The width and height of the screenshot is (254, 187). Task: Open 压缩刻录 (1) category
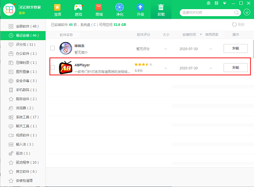click(x=23, y=63)
